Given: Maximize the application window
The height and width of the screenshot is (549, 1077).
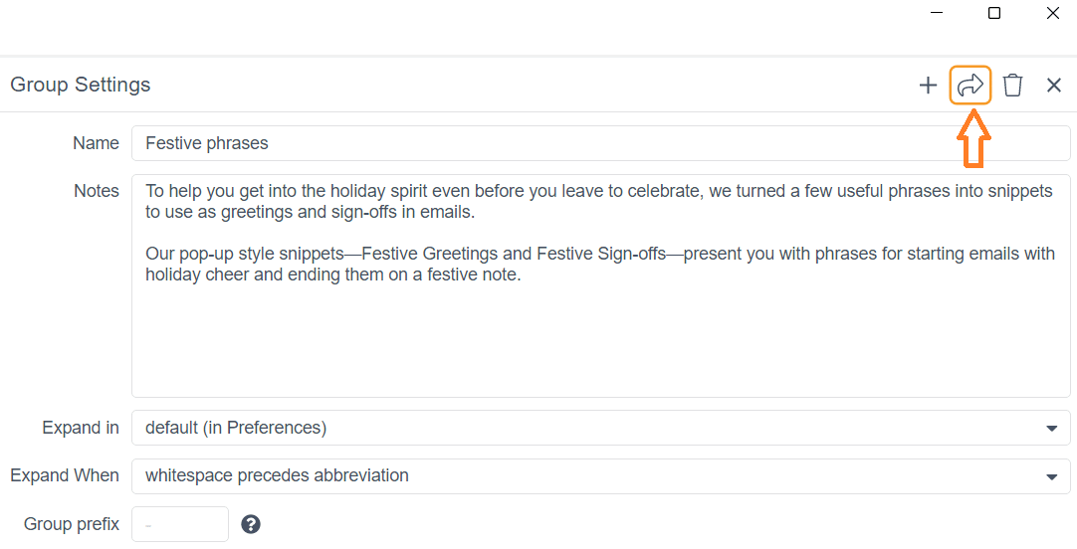Looking at the screenshot, I should point(994,13).
